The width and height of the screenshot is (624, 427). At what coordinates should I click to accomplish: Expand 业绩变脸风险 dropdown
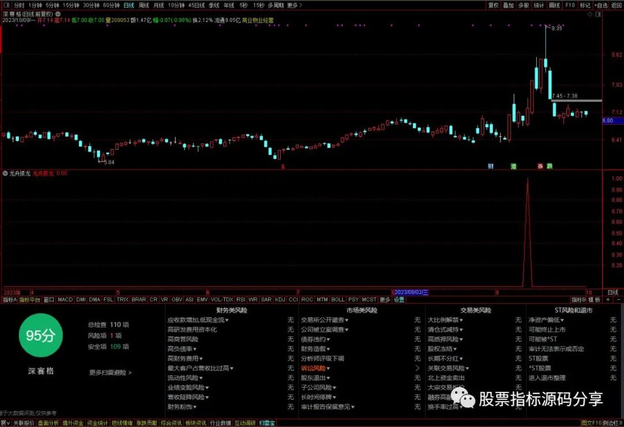click(x=188, y=388)
